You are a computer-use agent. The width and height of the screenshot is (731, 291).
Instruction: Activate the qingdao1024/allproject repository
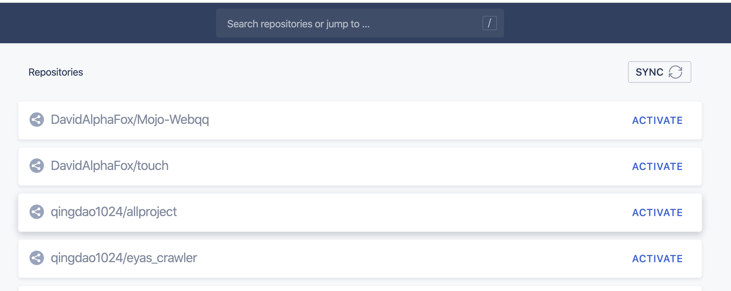(657, 212)
